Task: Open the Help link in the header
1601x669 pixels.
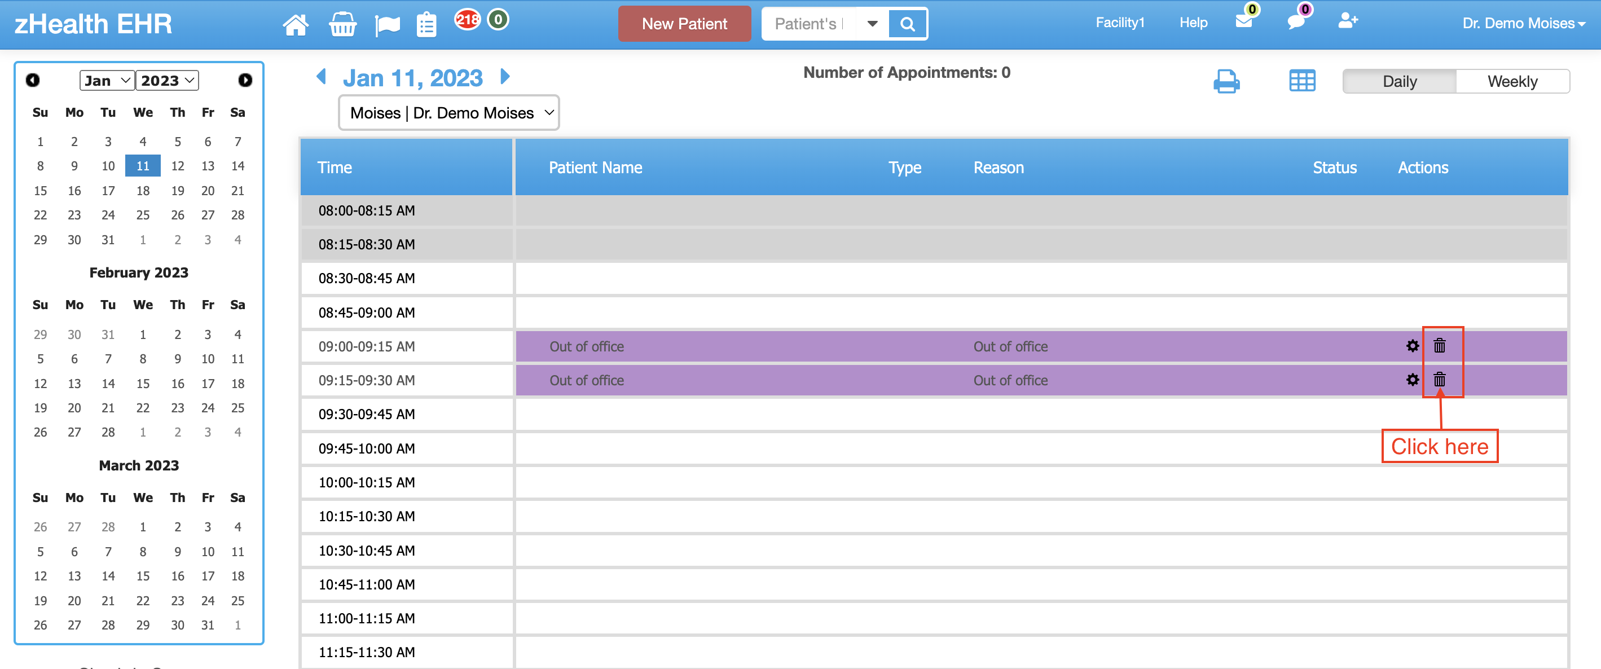Action: tap(1193, 23)
